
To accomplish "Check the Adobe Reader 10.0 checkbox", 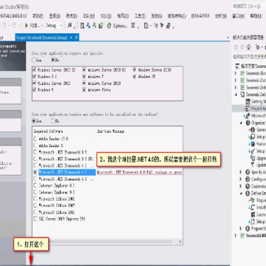I will pyautogui.click(x=35, y=139).
